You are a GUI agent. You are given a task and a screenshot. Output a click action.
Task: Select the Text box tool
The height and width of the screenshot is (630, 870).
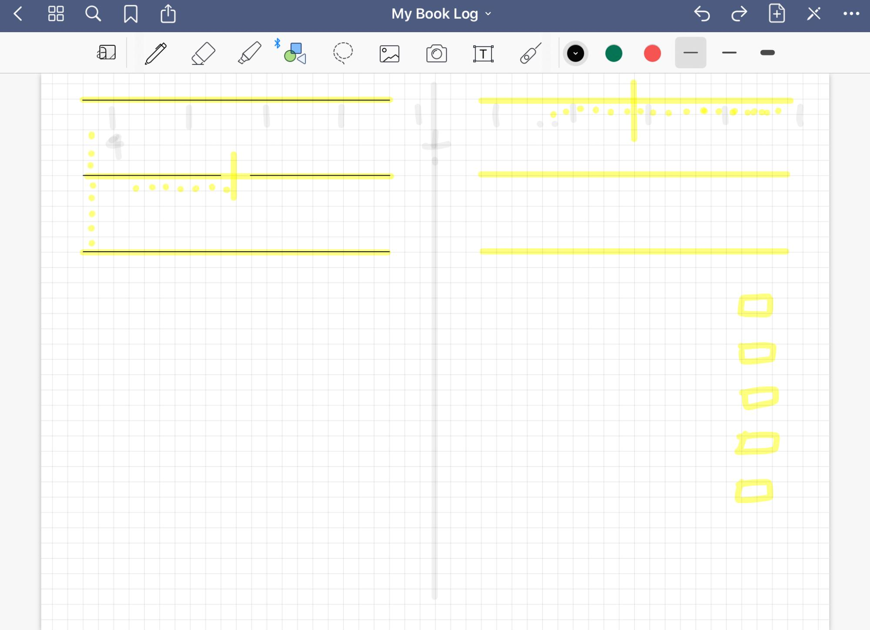click(x=483, y=54)
